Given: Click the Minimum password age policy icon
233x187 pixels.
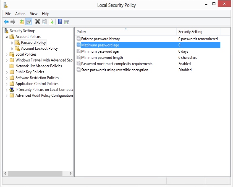Looking at the screenshot, I should pyautogui.click(x=79, y=51).
